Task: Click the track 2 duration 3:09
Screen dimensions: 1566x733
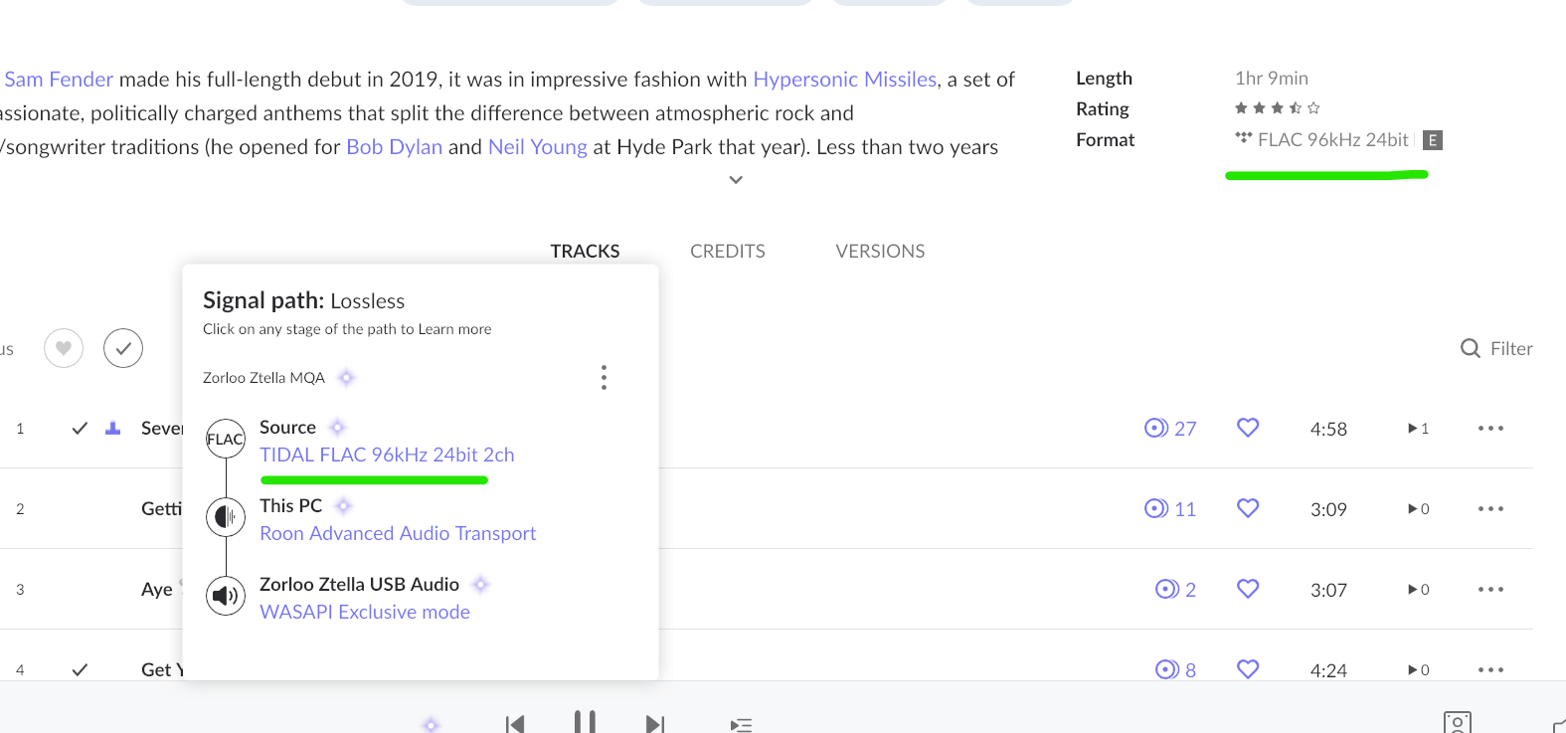Action: [1328, 510]
